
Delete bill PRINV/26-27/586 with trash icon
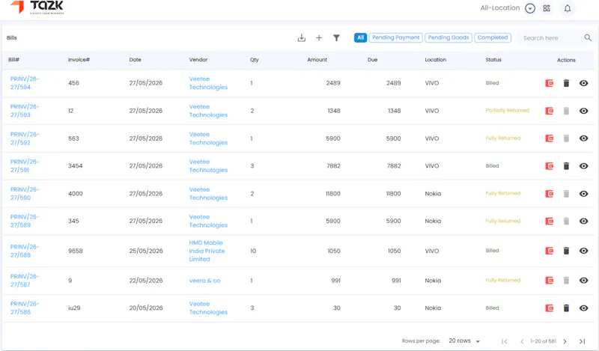click(566, 308)
